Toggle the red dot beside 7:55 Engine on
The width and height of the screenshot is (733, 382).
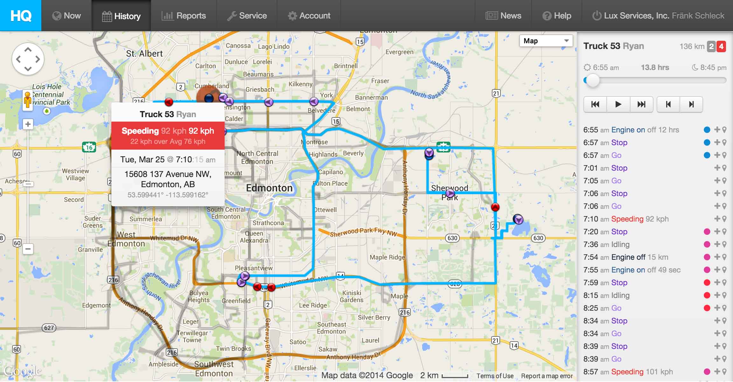click(708, 270)
